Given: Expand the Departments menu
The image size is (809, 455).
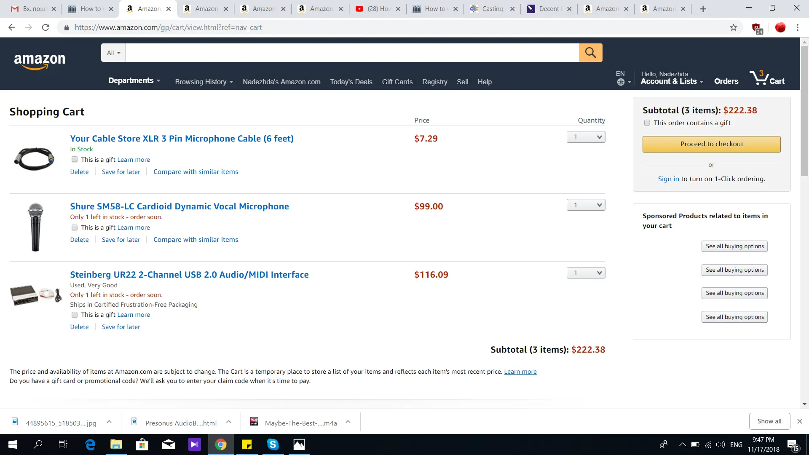Looking at the screenshot, I should 134,80.
